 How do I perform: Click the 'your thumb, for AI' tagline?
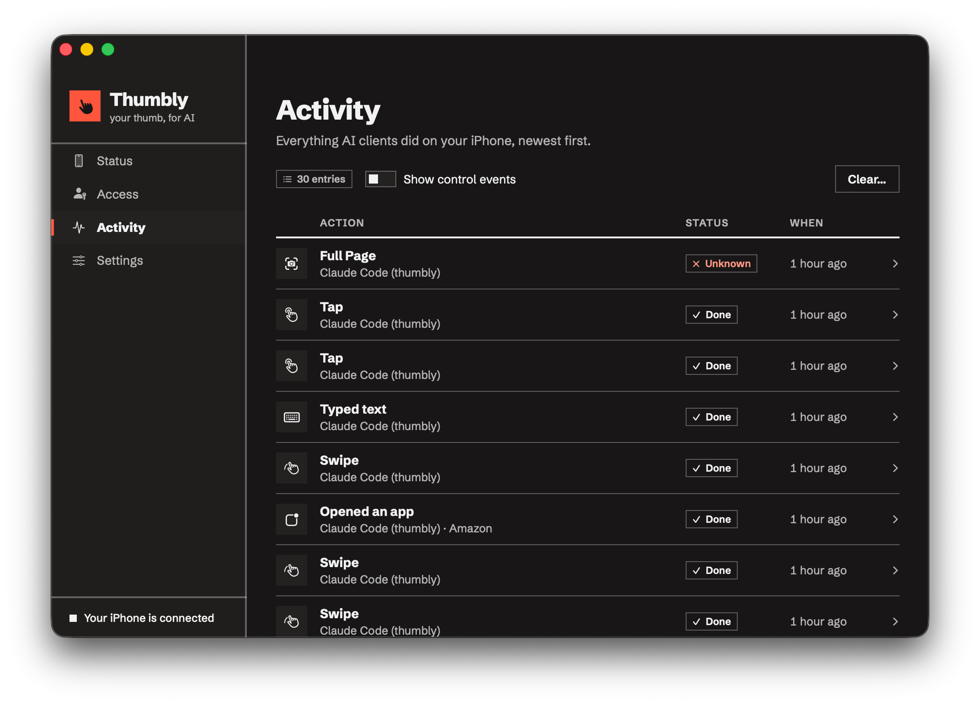click(152, 118)
